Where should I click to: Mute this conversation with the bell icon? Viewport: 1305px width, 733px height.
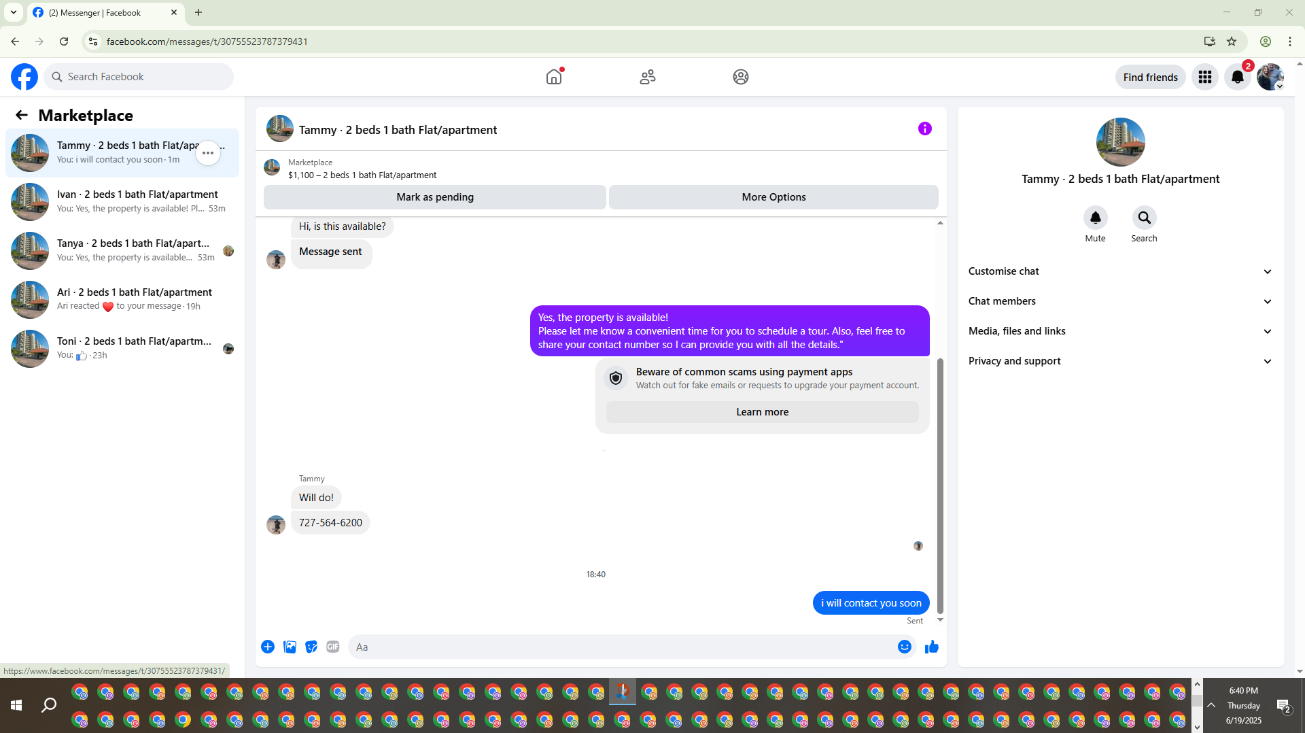1095,218
